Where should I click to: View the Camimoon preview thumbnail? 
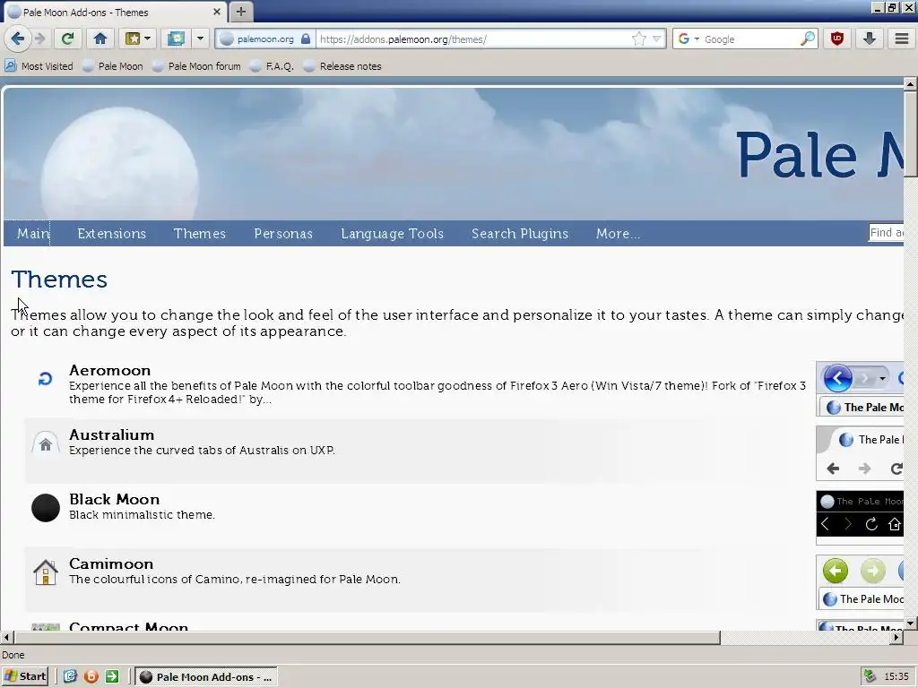coord(860,582)
